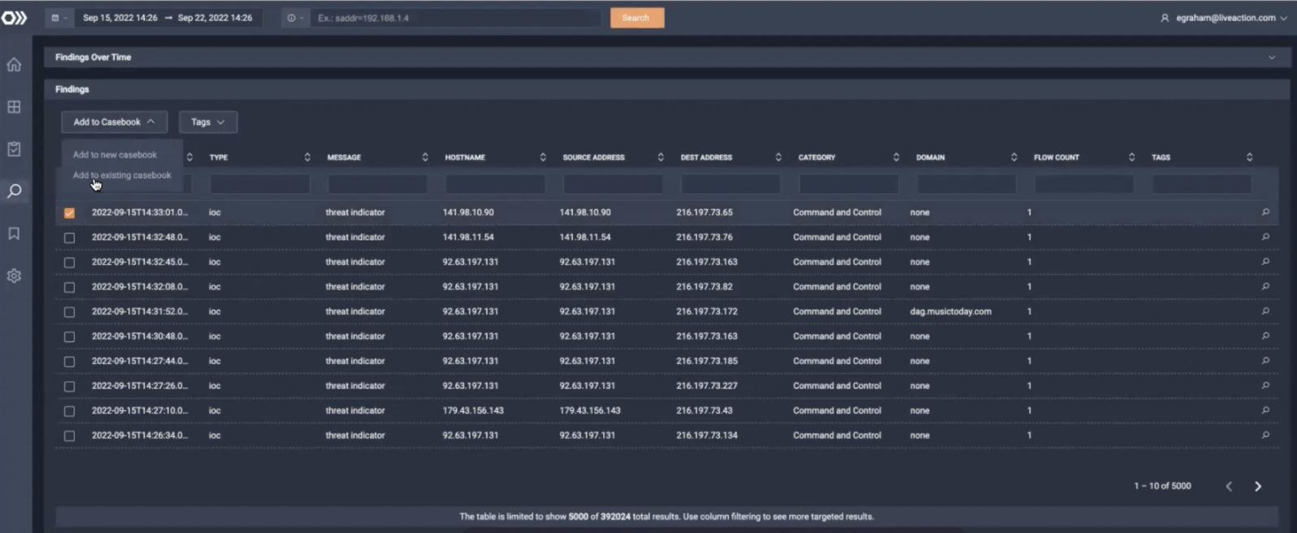This screenshot has height=533, width=1297.
Task: Check the 2022-09-15T14:27:26 row checkbox
Action: [x=69, y=387]
